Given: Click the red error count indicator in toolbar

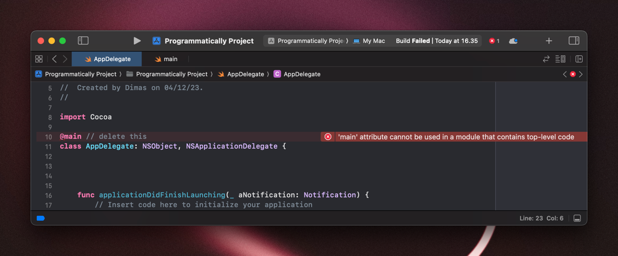Looking at the screenshot, I should point(494,41).
